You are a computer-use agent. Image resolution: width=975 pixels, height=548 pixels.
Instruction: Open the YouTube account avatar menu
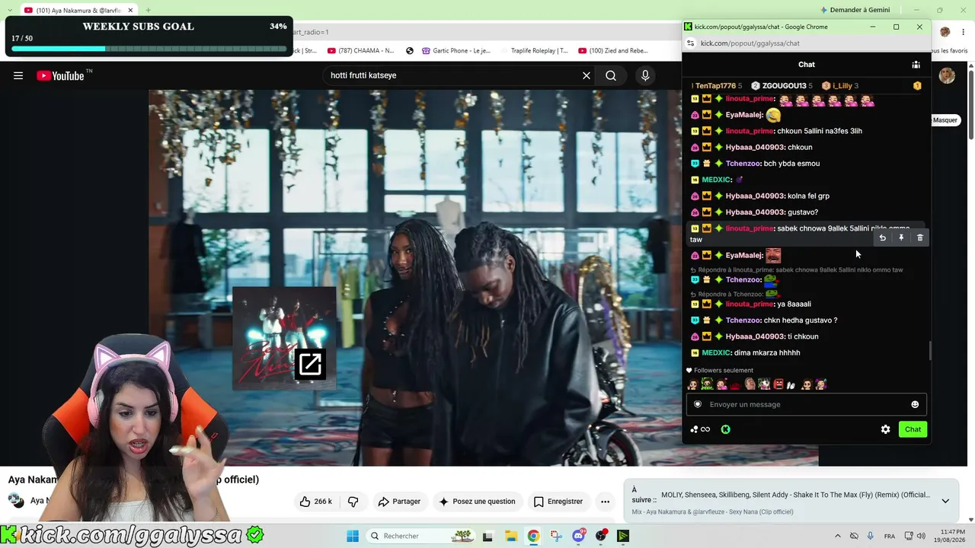[947, 75]
